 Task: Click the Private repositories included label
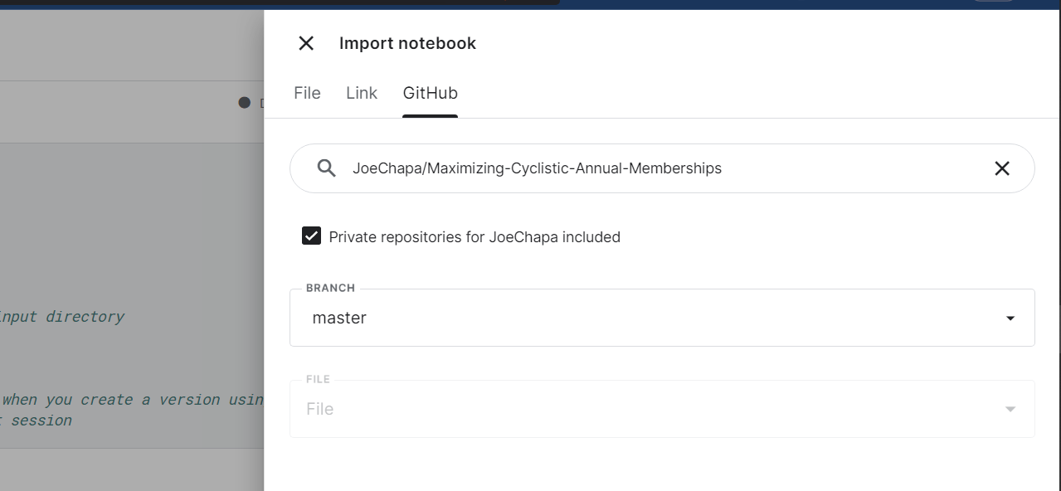[x=475, y=237]
